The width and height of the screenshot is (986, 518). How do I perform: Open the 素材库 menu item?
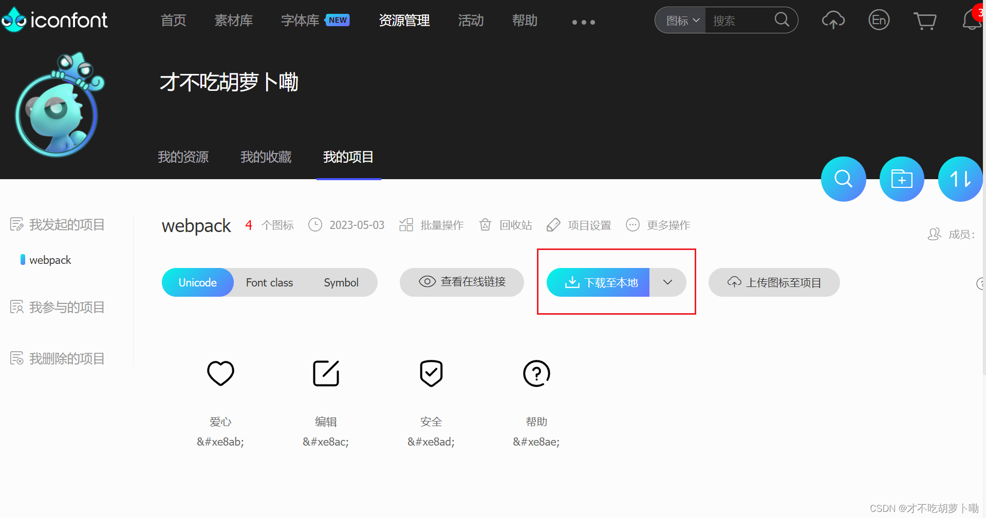233,21
